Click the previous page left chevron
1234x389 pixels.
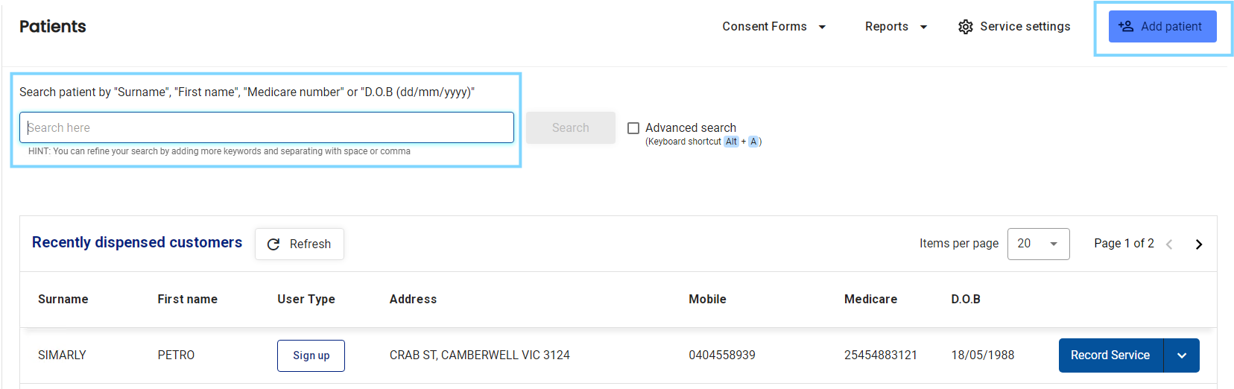pos(1169,244)
